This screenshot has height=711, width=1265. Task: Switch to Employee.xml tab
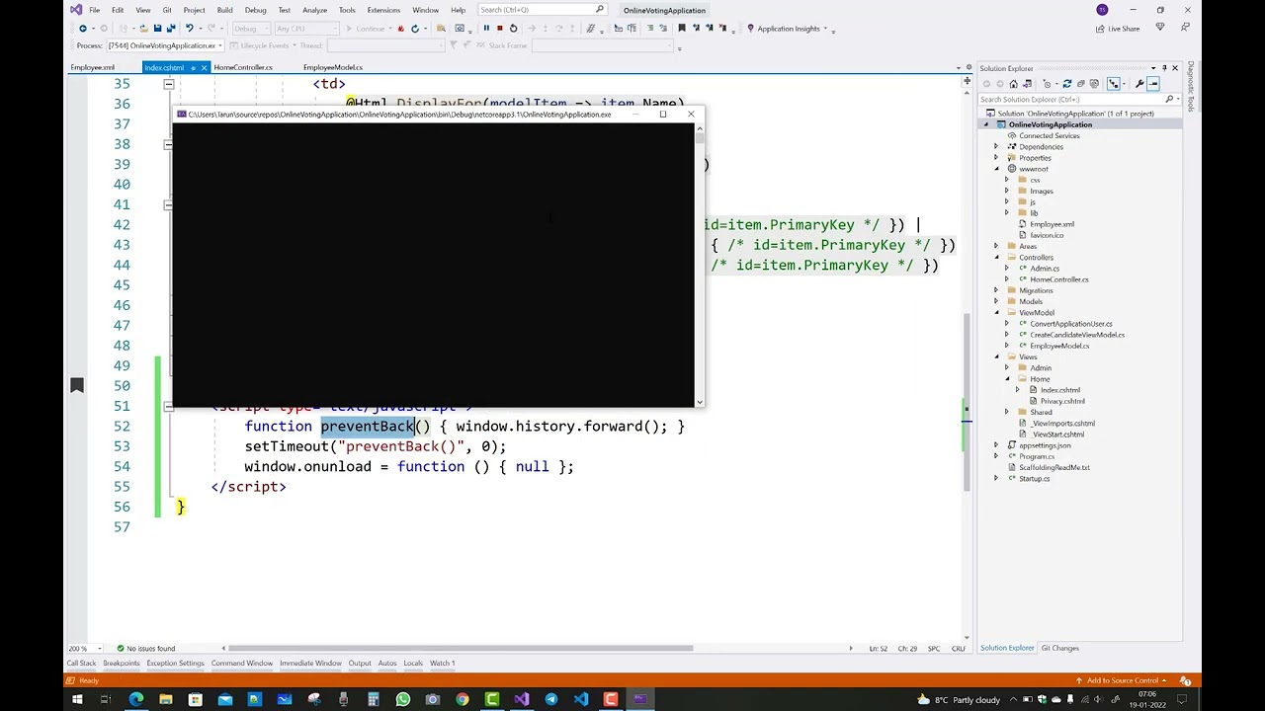[92, 67]
